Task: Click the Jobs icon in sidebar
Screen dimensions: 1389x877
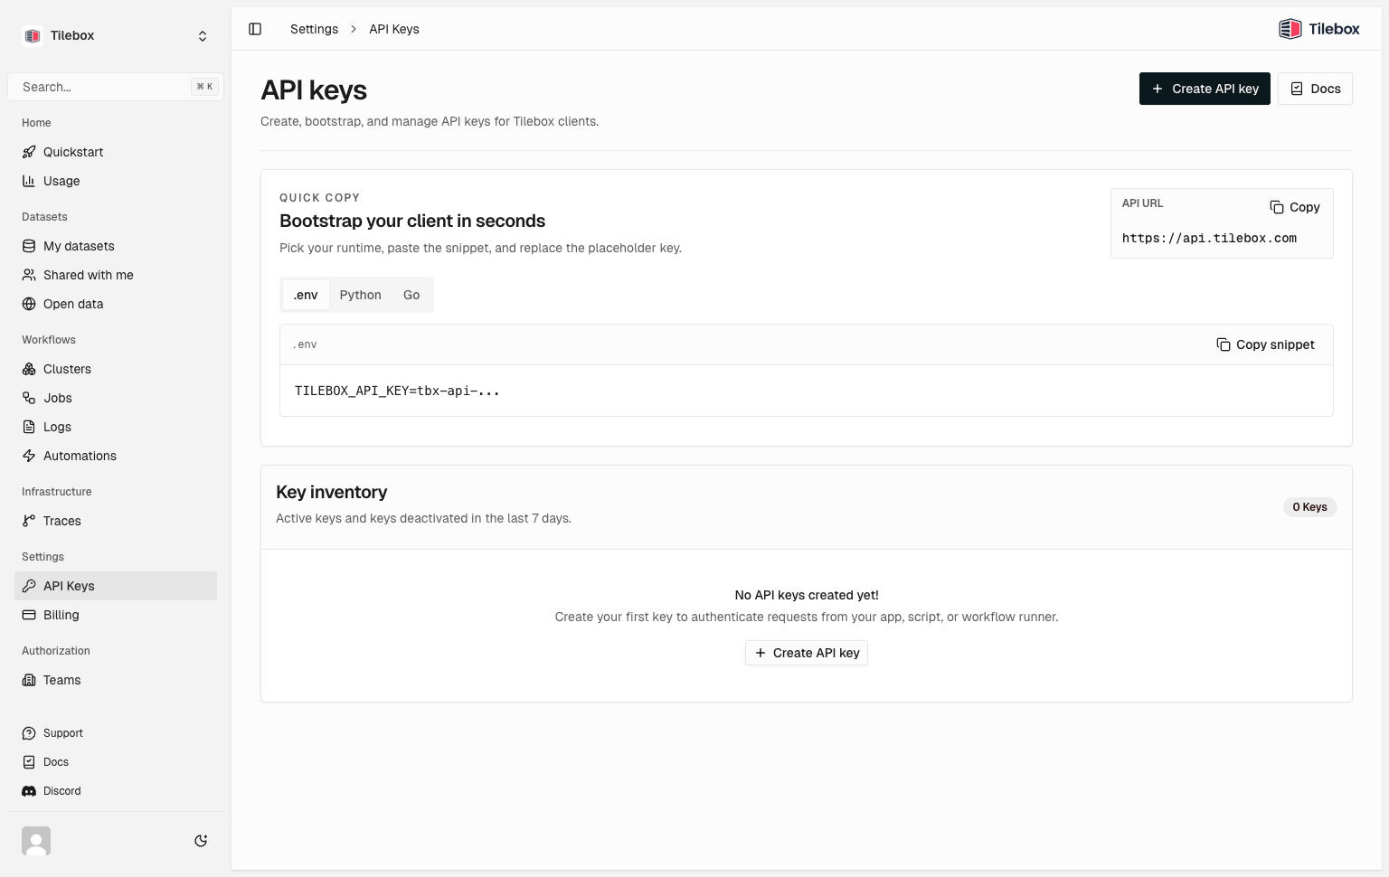Action: 29,398
